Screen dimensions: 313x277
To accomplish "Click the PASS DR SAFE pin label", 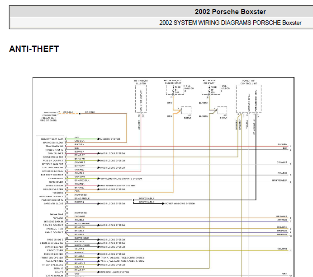I will (x=55, y=240).
